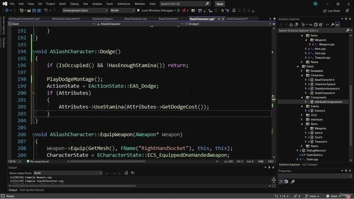The width and height of the screenshot is (354, 199).
Task: Open the ASlashCharacter class scope dropdown
Action: [139, 24]
